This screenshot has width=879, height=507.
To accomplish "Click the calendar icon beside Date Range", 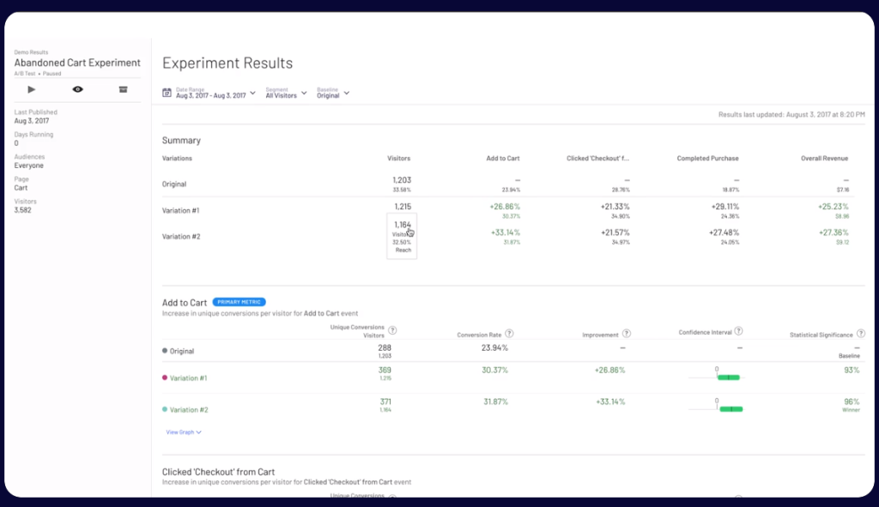I will (167, 93).
